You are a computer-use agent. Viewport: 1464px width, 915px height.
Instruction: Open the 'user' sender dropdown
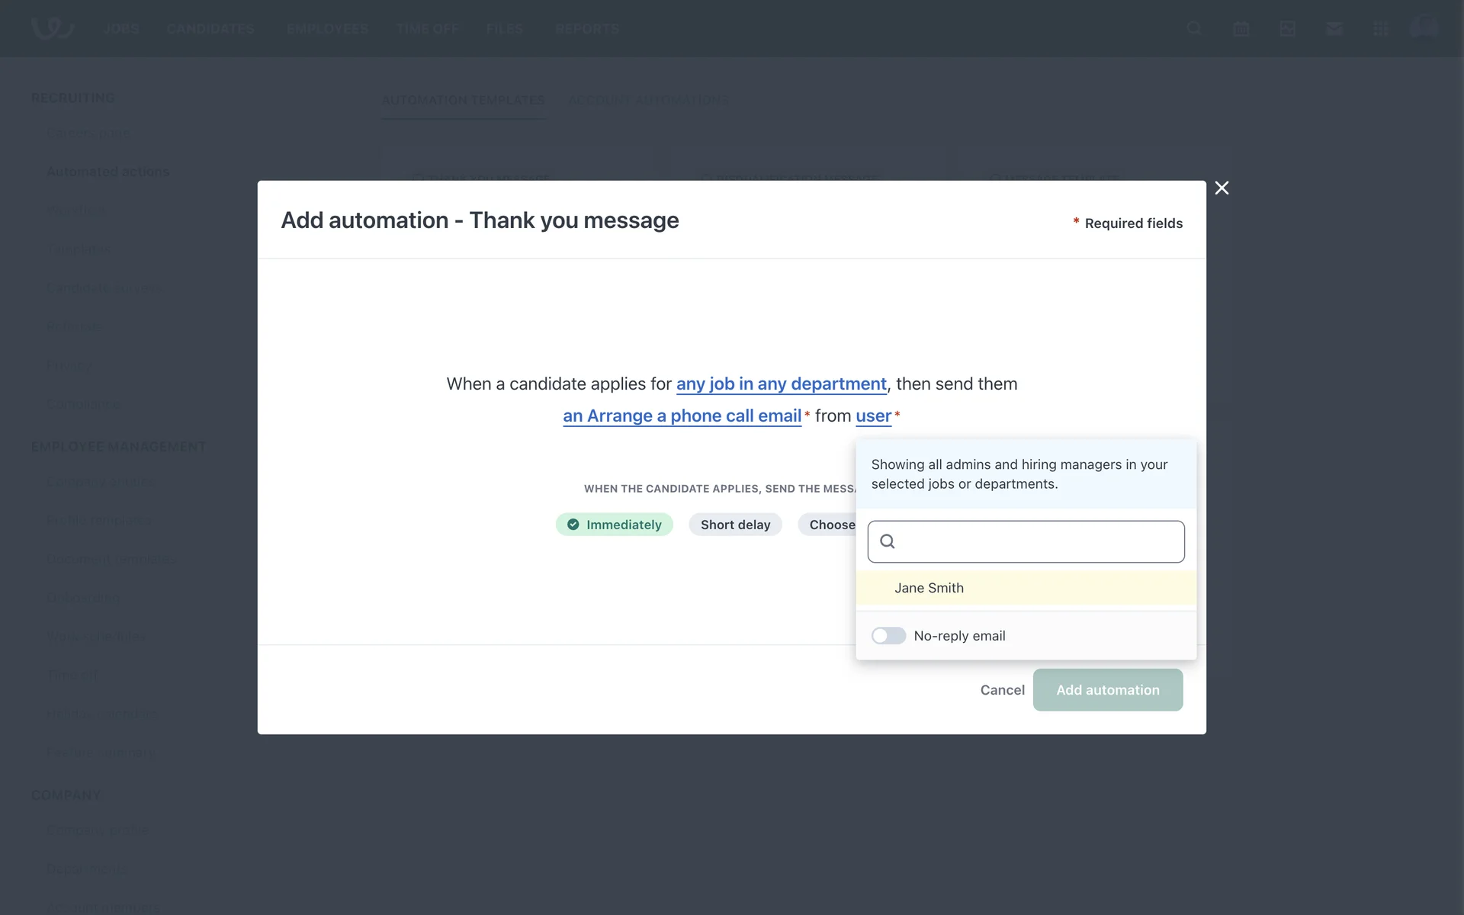(873, 416)
